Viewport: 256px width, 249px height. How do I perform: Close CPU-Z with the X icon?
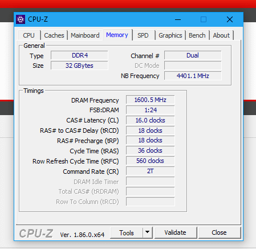click(230, 19)
